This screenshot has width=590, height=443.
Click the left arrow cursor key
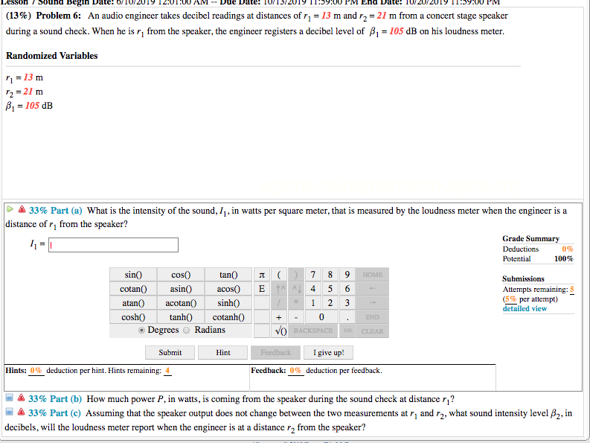[x=373, y=289]
